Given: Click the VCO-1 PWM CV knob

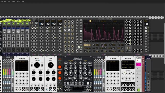Looking at the screenshot, I should point(40,79).
